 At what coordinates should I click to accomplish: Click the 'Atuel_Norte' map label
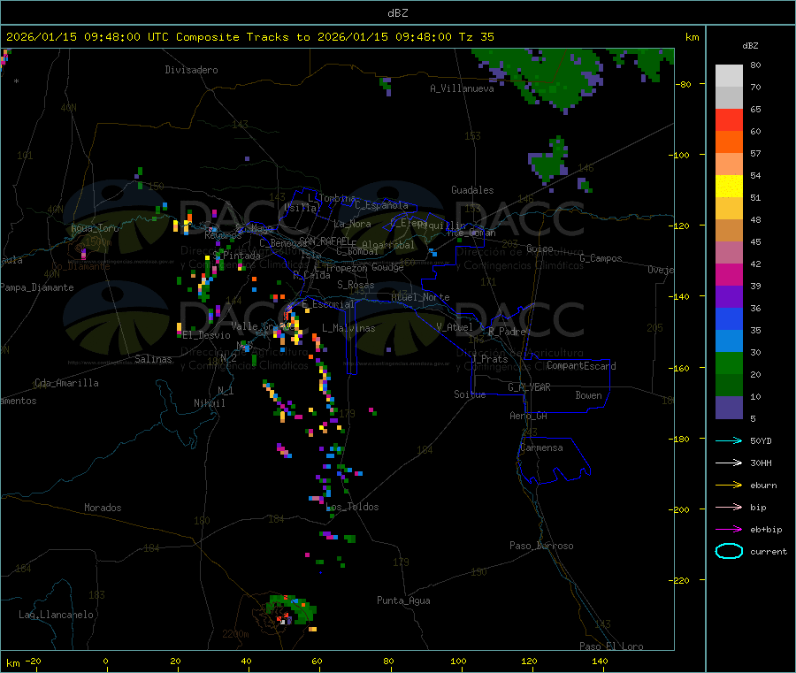click(420, 297)
